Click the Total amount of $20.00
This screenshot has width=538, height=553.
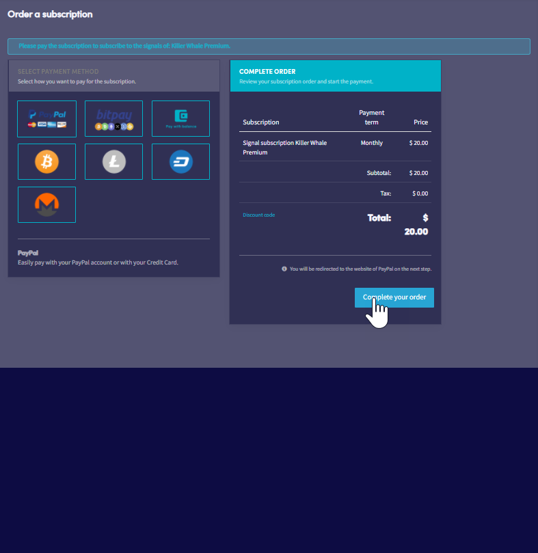point(416,225)
